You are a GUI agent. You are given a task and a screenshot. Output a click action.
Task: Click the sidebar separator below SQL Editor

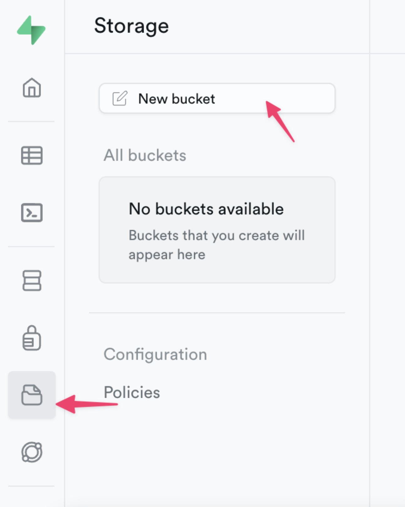tap(31, 247)
